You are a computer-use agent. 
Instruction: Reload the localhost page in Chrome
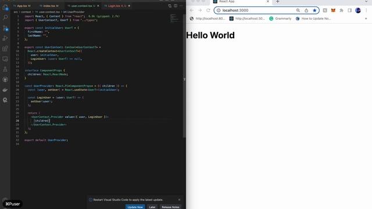[x=208, y=10]
